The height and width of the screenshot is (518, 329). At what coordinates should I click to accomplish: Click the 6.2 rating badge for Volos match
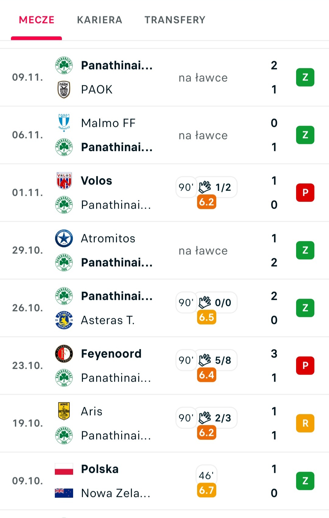tap(207, 202)
